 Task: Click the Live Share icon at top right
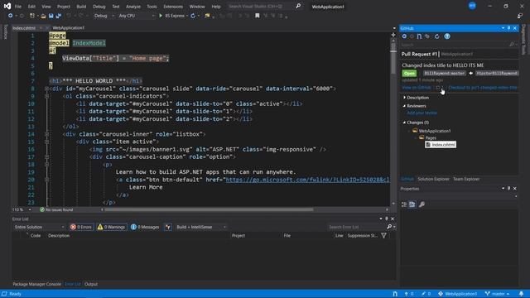tap(520, 16)
